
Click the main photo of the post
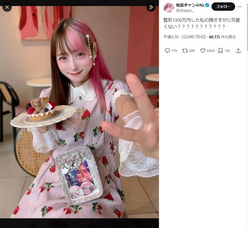pos(79,112)
